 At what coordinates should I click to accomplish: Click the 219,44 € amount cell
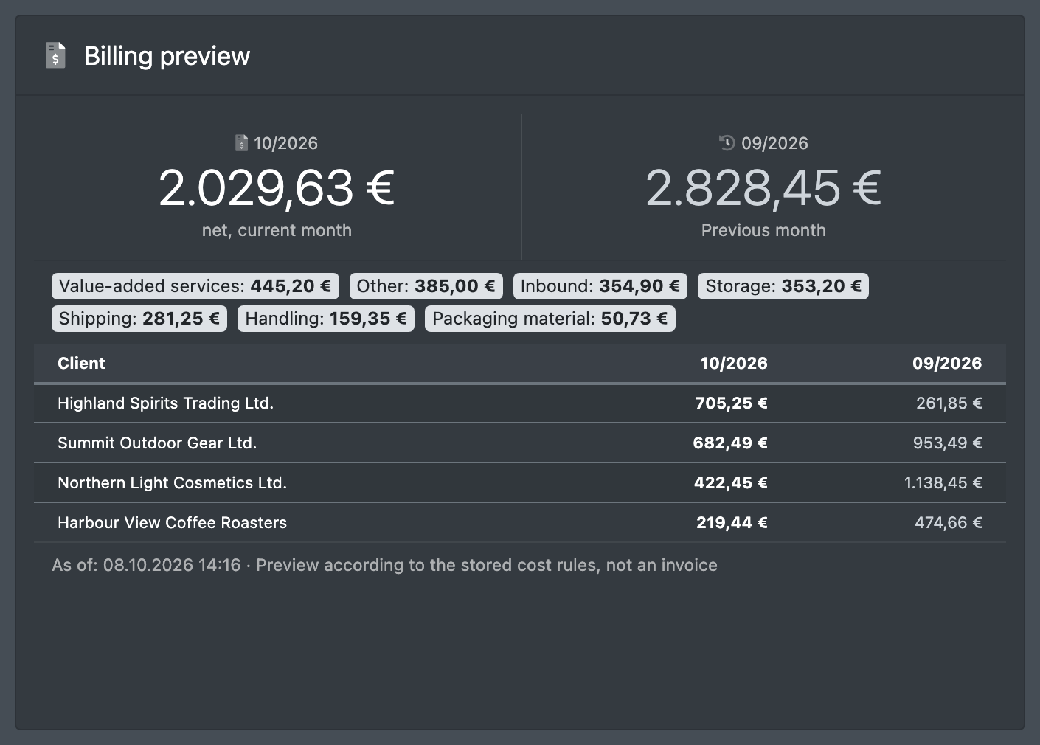pos(732,523)
